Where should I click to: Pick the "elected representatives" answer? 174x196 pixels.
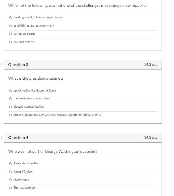11,107
